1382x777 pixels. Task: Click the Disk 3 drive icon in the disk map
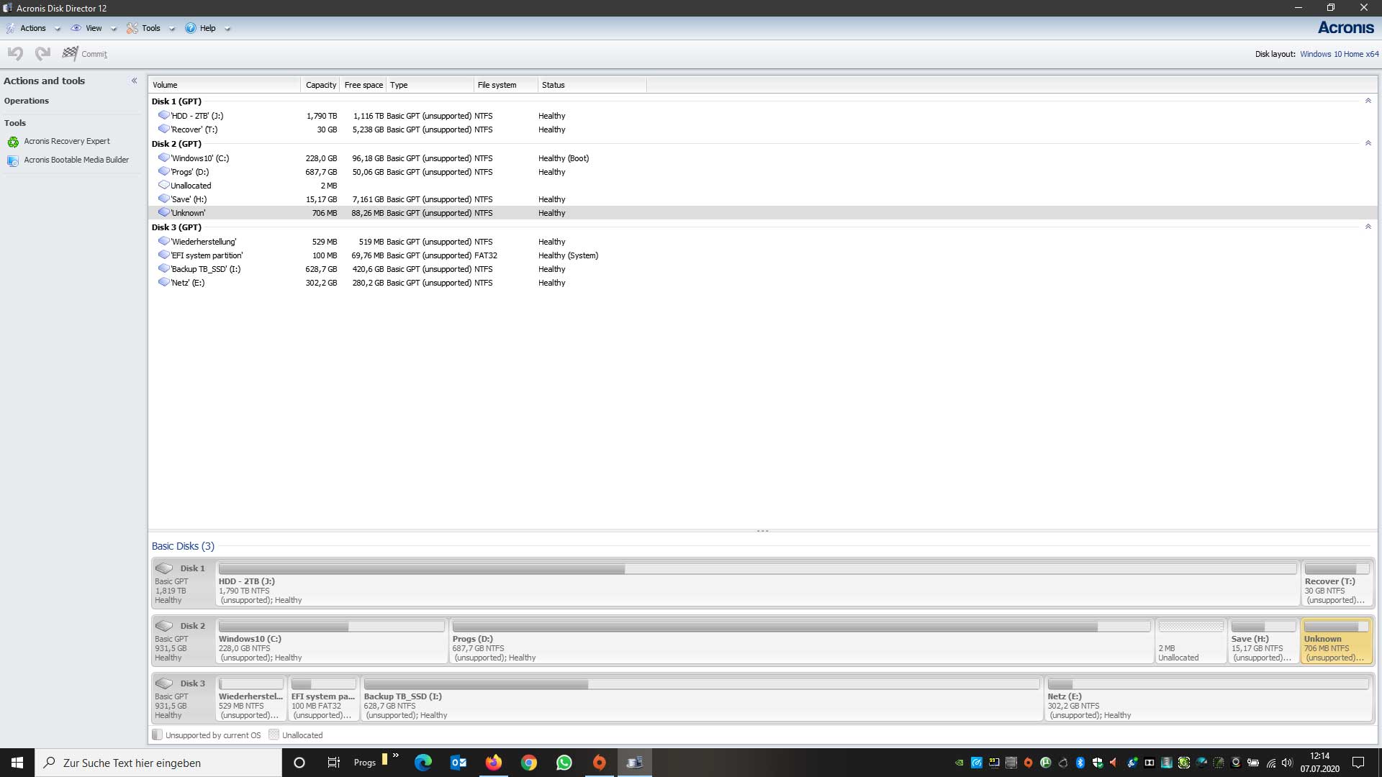[x=164, y=683]
